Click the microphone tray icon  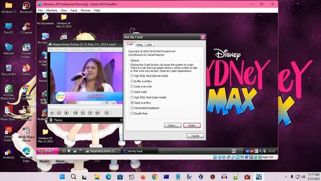tap(292, 176)
